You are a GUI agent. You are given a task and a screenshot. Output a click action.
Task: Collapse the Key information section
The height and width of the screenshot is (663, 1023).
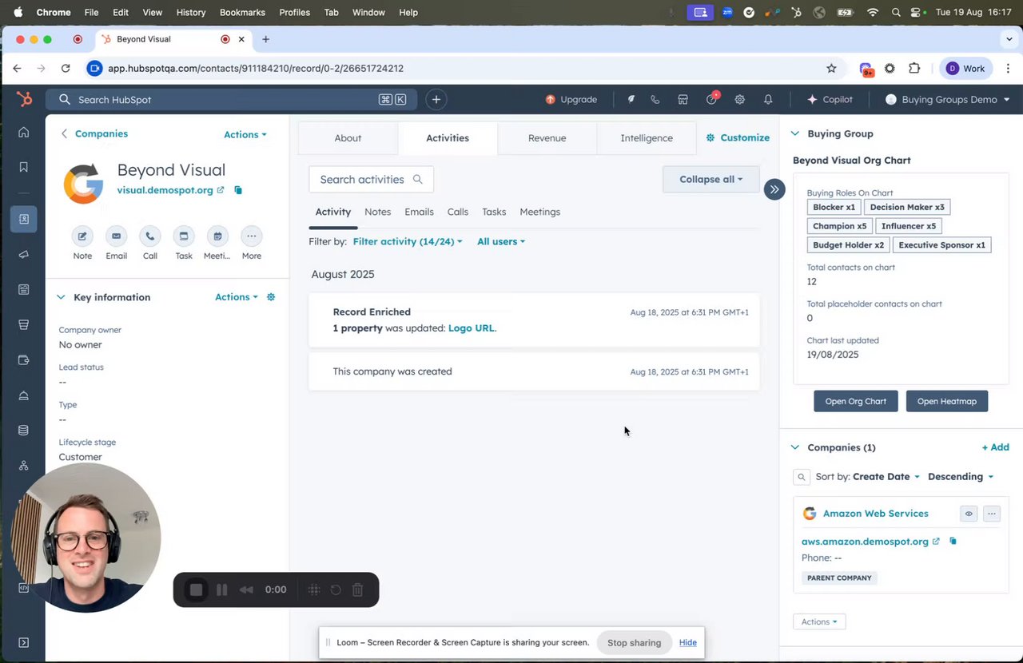[x=61, y=297]
